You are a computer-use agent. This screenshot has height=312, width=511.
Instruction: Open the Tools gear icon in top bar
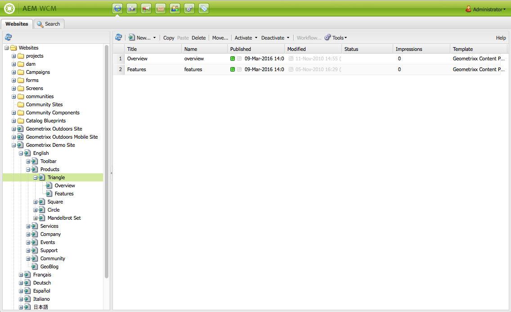pyautogui.click(x=189, y=9)
